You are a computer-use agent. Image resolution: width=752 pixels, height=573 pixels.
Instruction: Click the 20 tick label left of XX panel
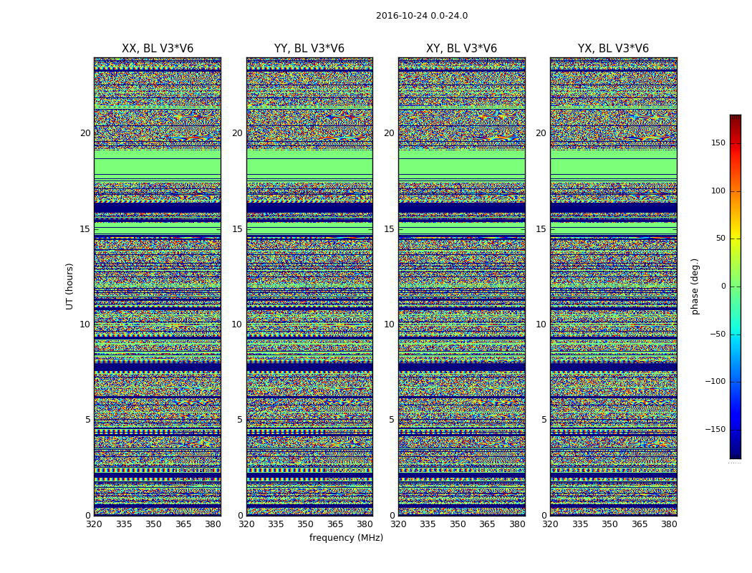click(85, 133)
